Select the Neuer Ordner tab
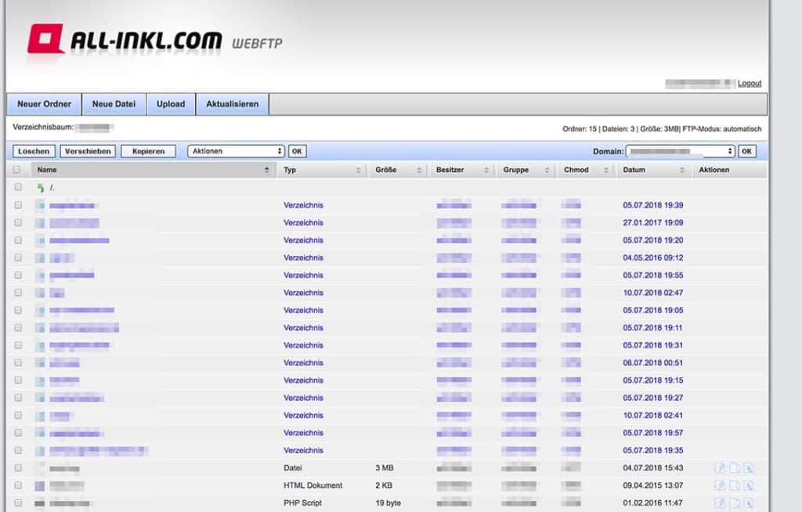The image size is (802, 512). 44,104
